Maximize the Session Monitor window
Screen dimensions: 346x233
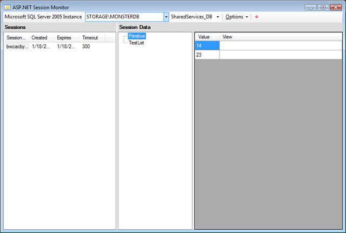point(323,8)
